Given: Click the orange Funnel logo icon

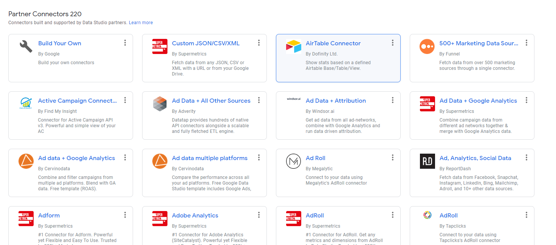Looking at the screenshot, I should click(x=427, y=46).
